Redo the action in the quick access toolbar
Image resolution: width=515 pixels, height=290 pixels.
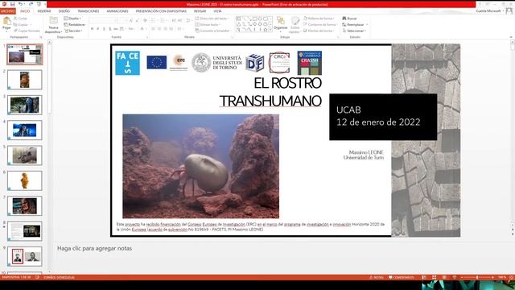tap(31, 4)
